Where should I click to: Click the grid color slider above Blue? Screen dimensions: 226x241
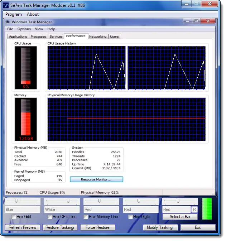[23, 202]
